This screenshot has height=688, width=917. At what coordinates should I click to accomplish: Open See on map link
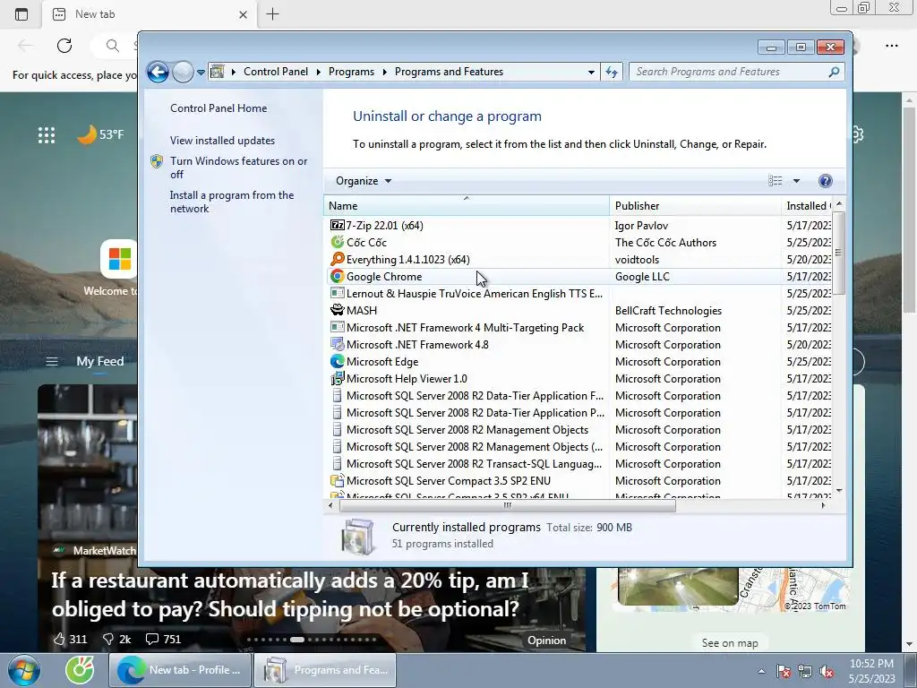pos(730,642)
